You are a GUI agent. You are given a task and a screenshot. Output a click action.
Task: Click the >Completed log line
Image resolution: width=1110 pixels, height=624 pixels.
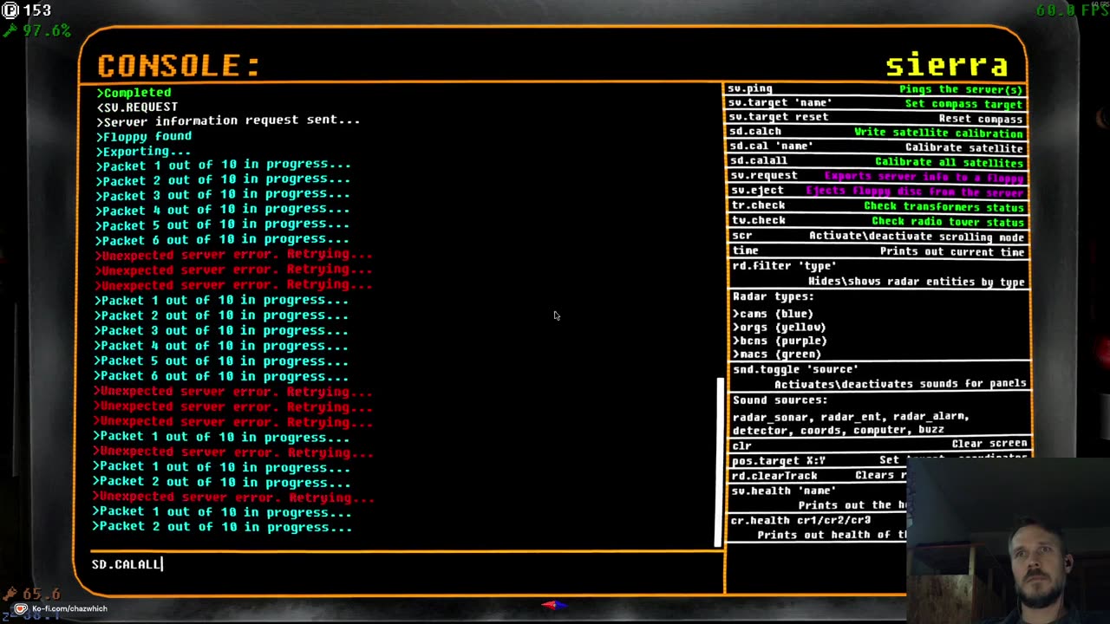pyautogui.click(x=134, y=92)
